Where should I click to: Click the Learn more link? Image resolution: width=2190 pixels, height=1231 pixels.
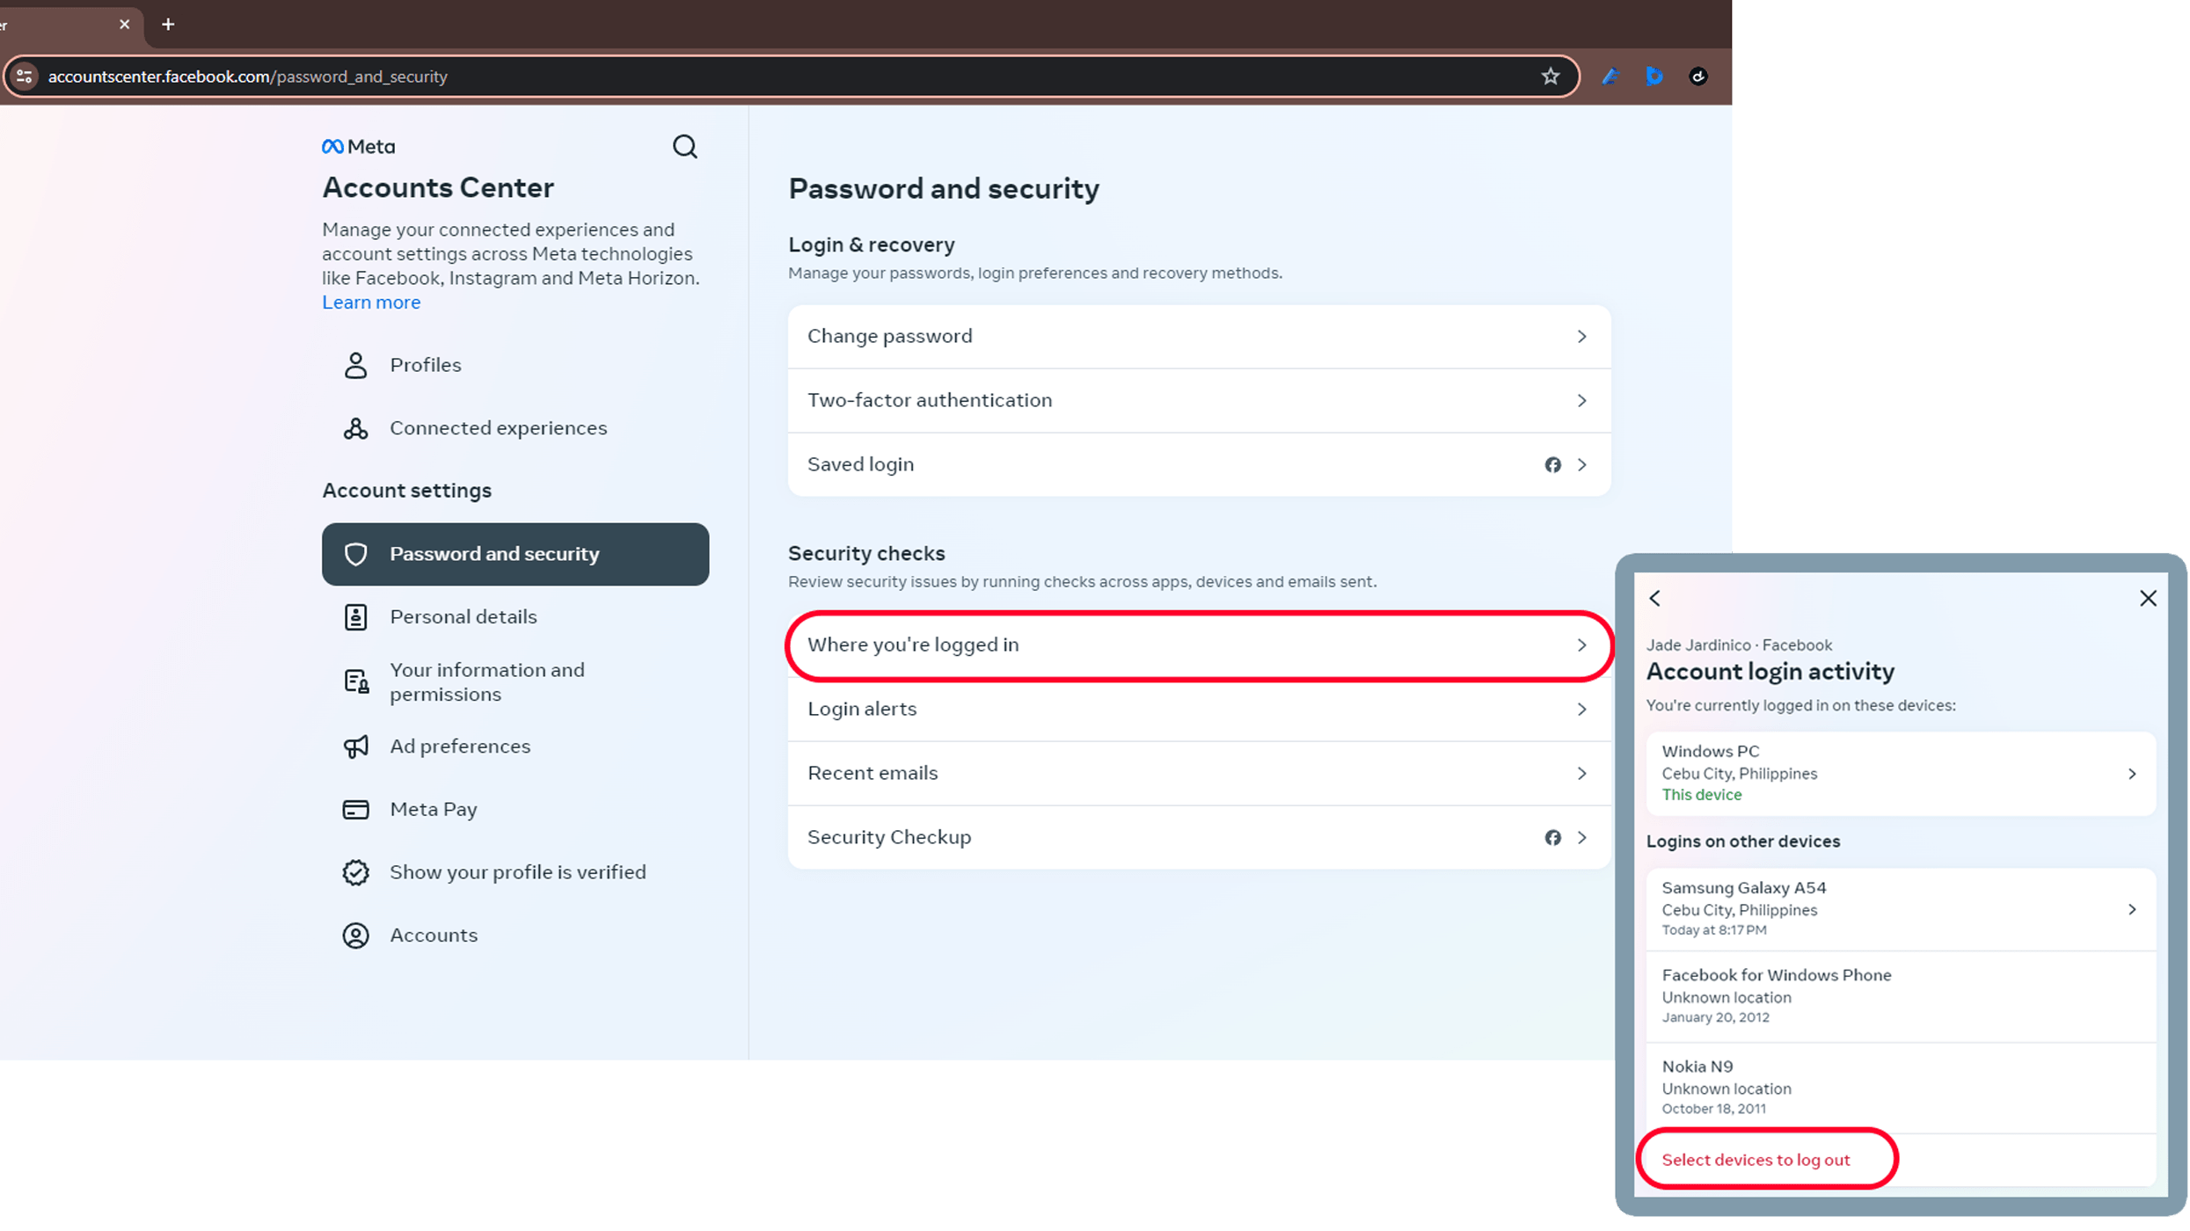click(x=370, y=302)
